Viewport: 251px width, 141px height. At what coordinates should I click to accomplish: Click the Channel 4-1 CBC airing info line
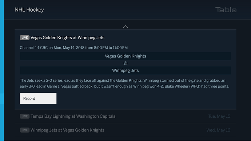pos(74,48)
